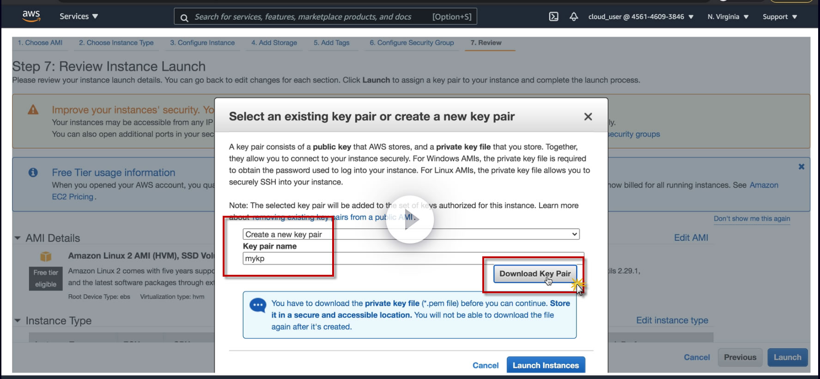Click the security warning triangle icon
Screen dimensions: 820x379
coord(33,110)
